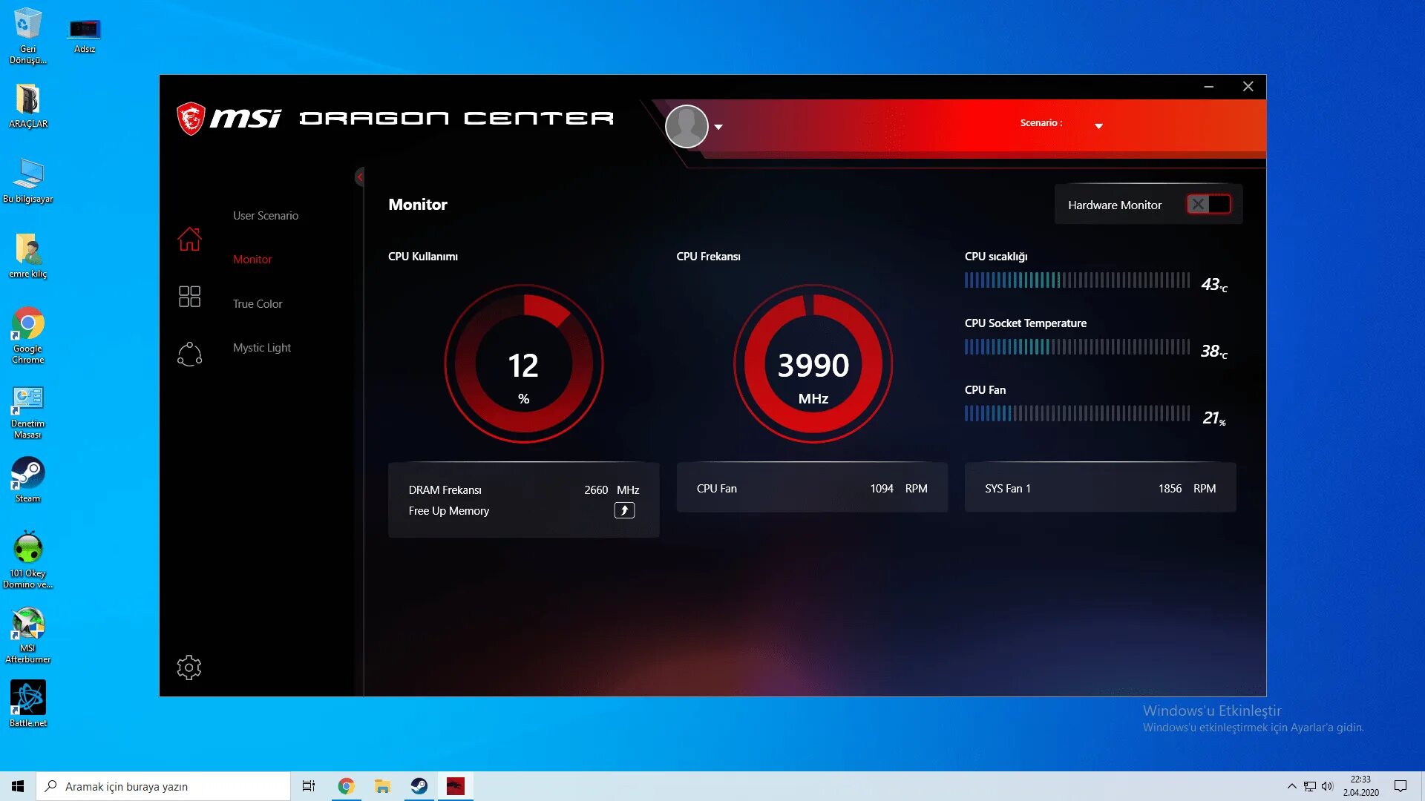Click the Free Up Memory label
The image size is (1425, 801).
pyautogui.click(x=448, y=510)
